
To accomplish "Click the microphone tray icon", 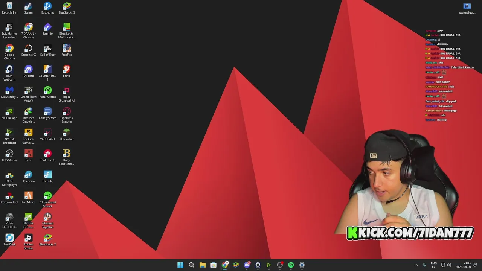I will pyautogui.click(x=424, y=265).
